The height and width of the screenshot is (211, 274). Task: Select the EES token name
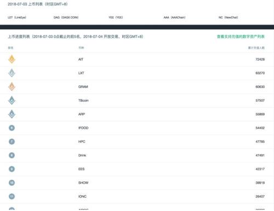click(x=82, y=169)
